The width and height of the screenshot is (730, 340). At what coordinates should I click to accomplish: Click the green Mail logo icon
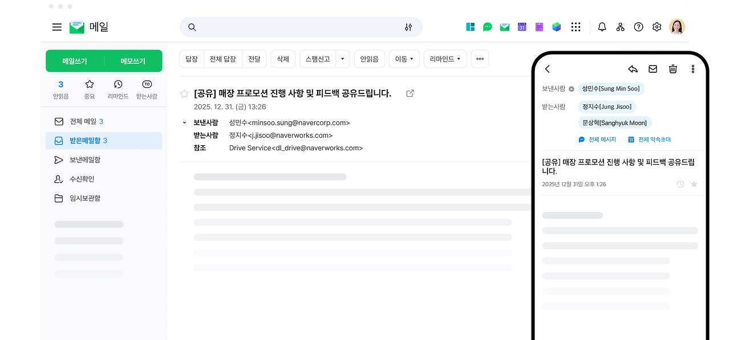(x=77, y=27)
